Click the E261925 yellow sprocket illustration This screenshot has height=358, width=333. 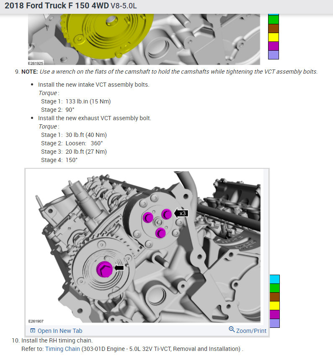(144, 39)
